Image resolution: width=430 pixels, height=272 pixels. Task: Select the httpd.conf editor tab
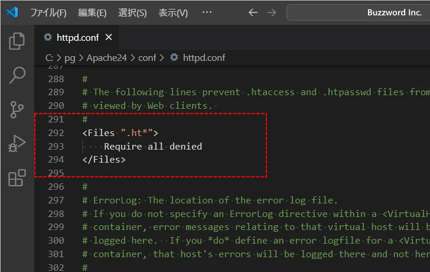click(77, 37)
